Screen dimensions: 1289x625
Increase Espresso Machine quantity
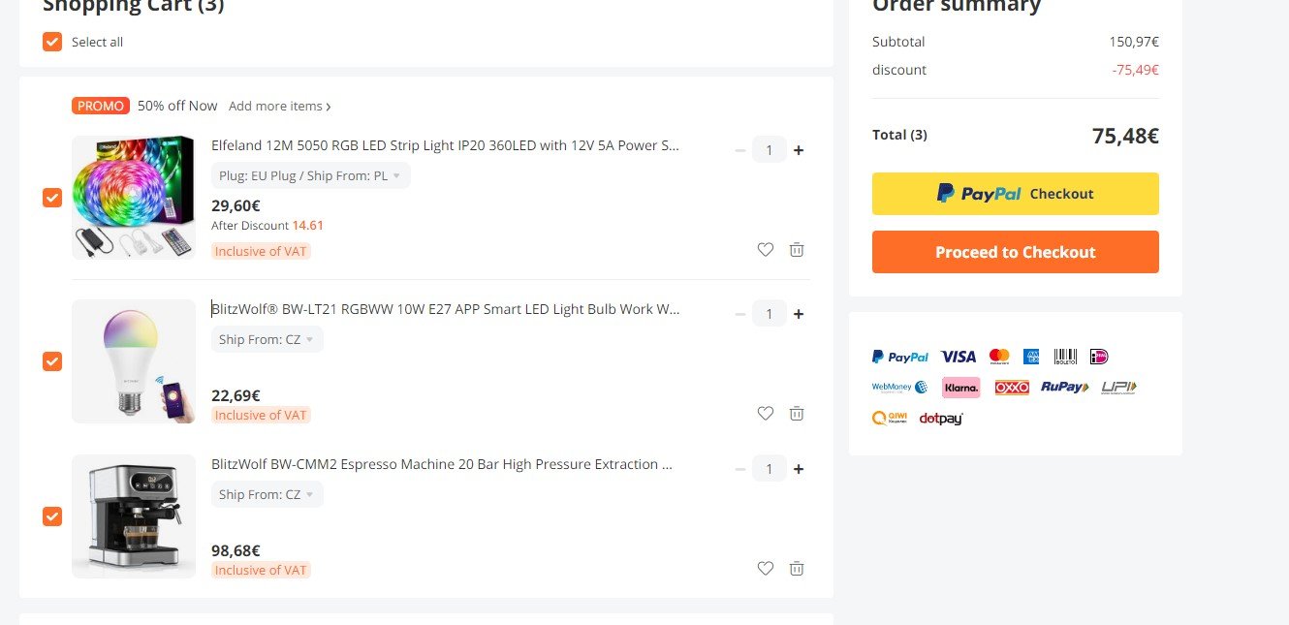pos(799,469)
